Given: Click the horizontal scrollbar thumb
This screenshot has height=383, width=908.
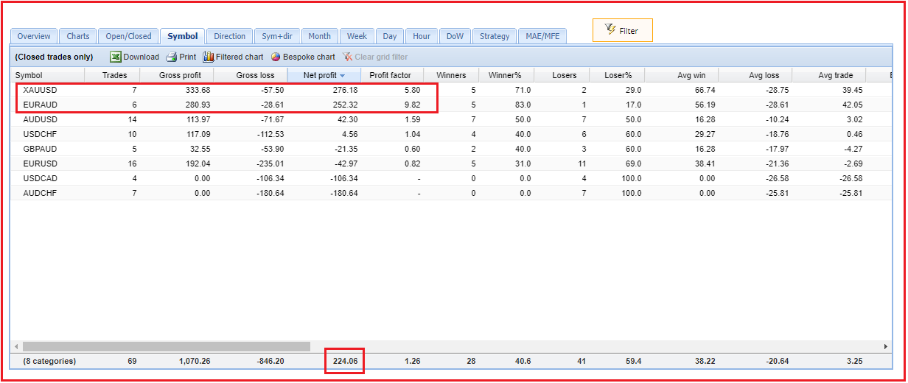Looking at the screenshot, I should (167, 346).
